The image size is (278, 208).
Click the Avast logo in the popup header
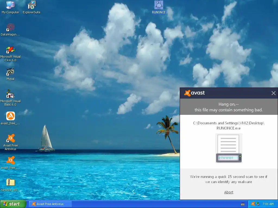pyautogui.click(x=194, y=93)
